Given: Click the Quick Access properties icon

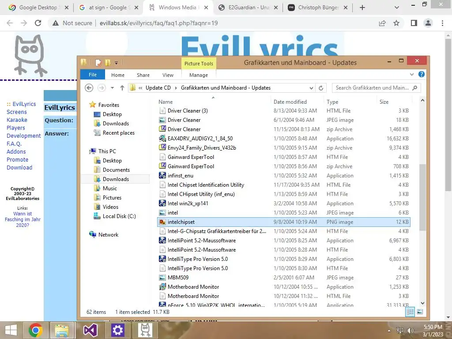Looking at the screenshot, I should pyautogui.click(x=98, y=63).
